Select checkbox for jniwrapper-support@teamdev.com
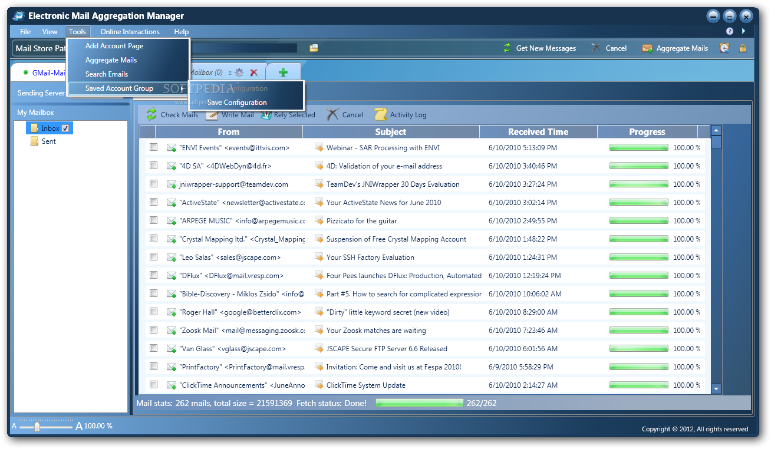The image size is (771, 449). point(153,184)
